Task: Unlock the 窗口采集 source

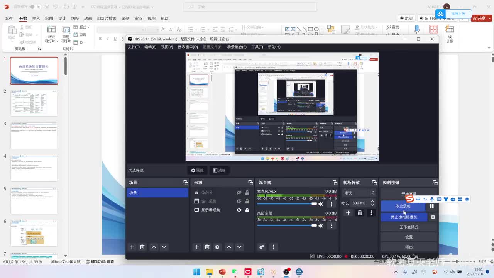Action: point(247,201)
